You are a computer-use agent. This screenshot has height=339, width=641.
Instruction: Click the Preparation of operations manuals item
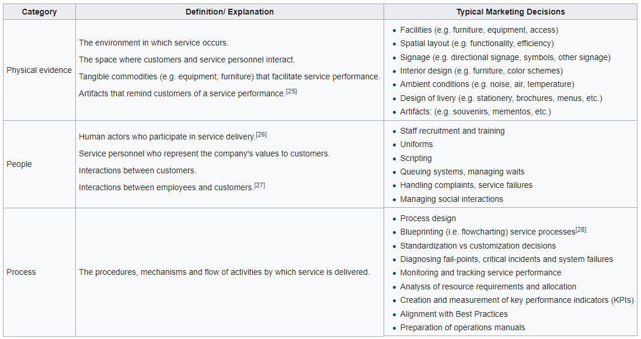462,327
